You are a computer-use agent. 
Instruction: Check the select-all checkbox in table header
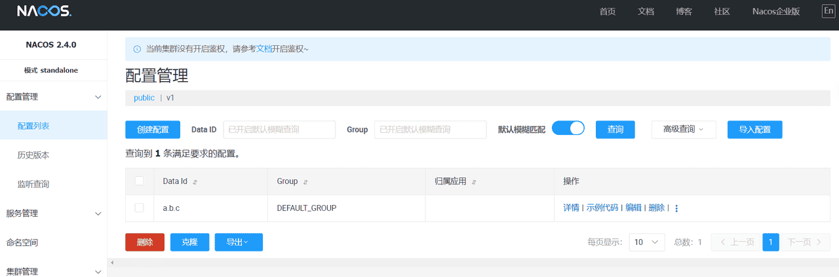139,181
